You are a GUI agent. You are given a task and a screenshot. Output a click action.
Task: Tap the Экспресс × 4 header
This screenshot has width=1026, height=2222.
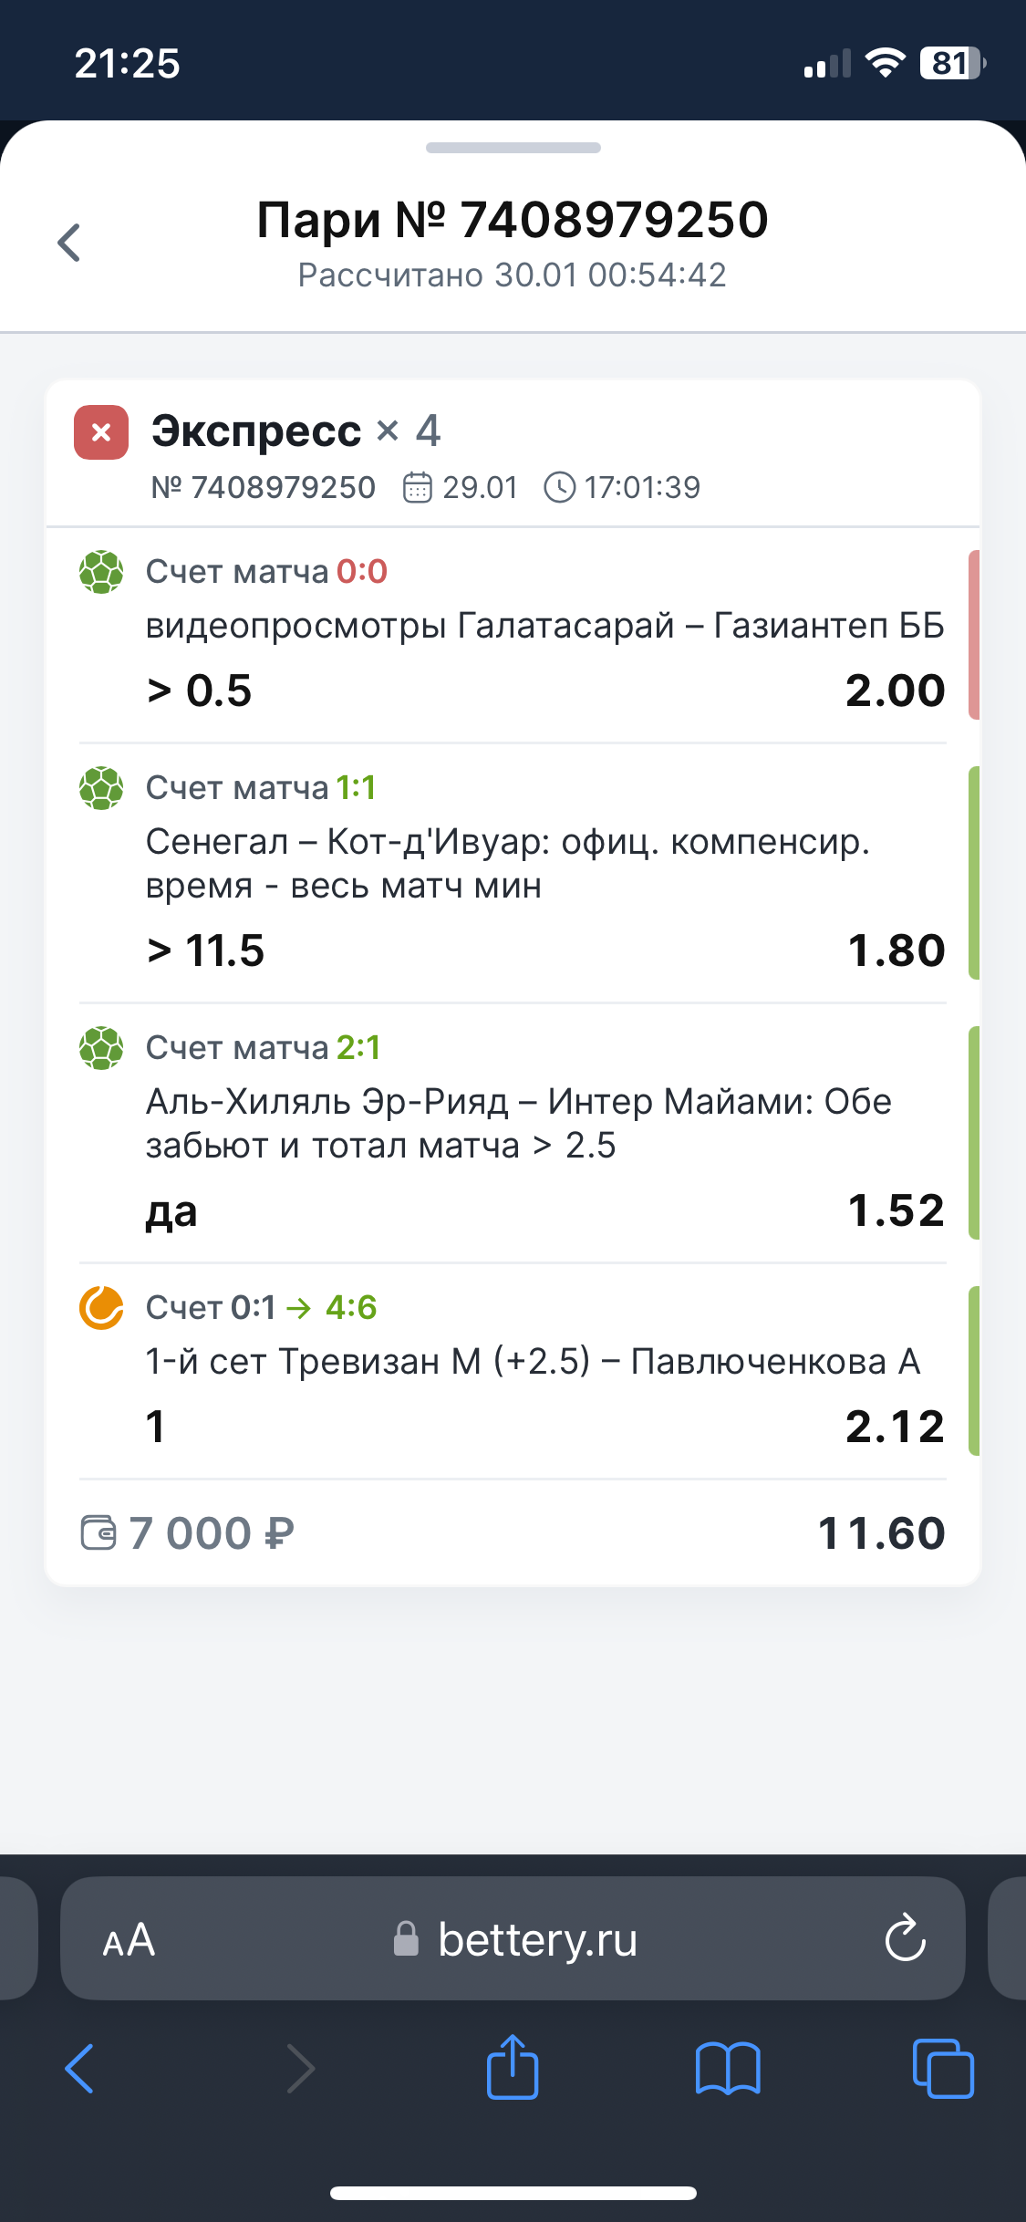[x=295, y=431]
